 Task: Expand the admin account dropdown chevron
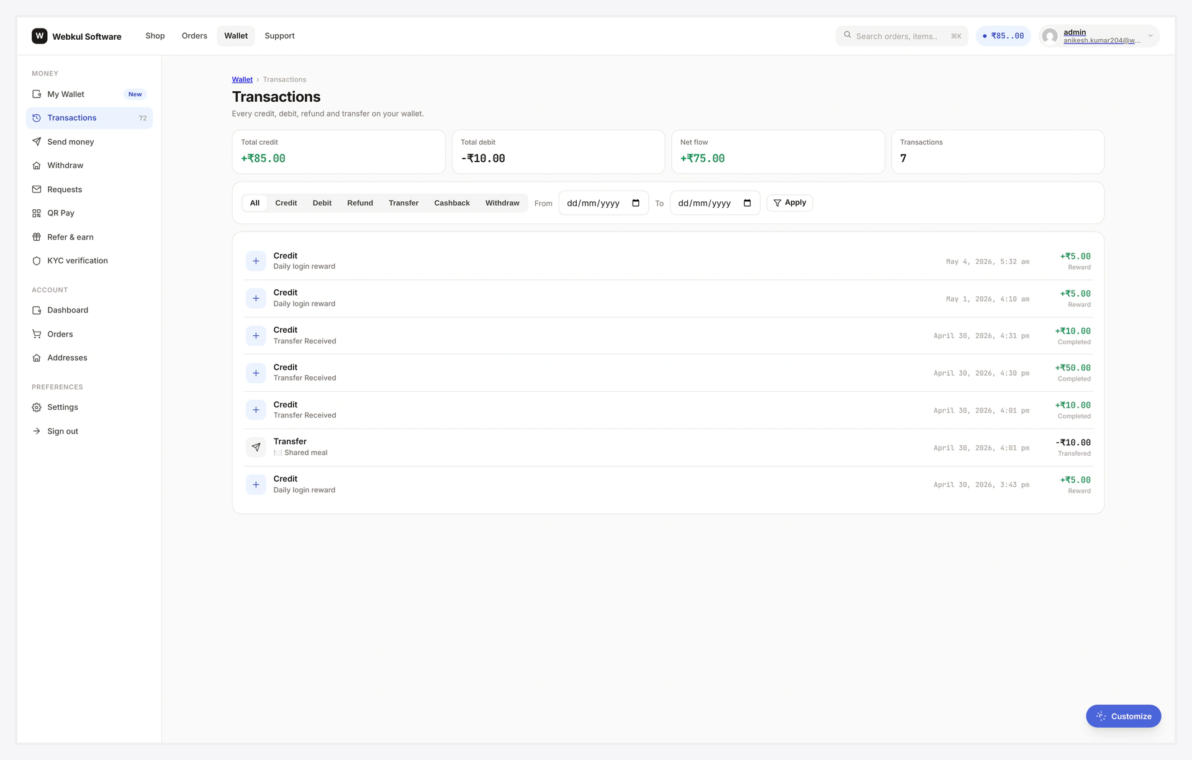(x=1150, y=36)
